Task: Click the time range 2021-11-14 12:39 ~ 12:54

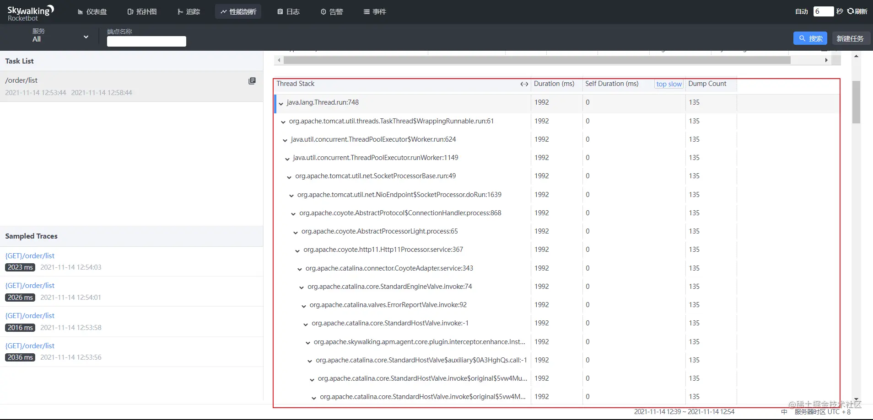Action: 684,412
